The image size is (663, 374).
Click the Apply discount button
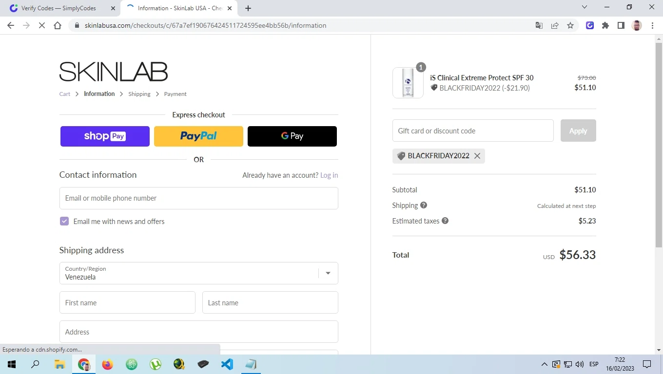(x=578, y=131)
